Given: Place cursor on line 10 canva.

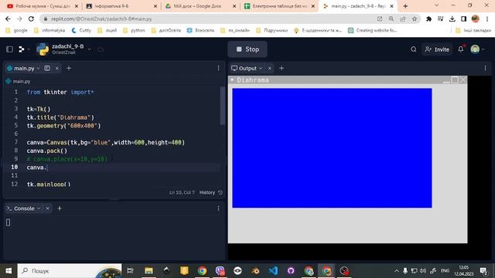Looking at the screenshot, I should (36, 168).
